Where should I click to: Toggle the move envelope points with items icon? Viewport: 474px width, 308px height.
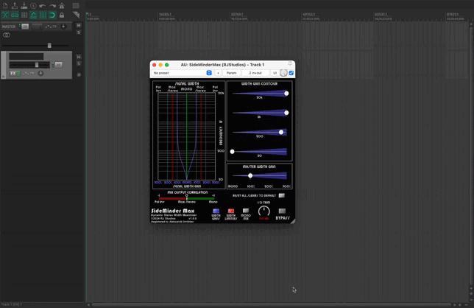(x=33, y=15)
